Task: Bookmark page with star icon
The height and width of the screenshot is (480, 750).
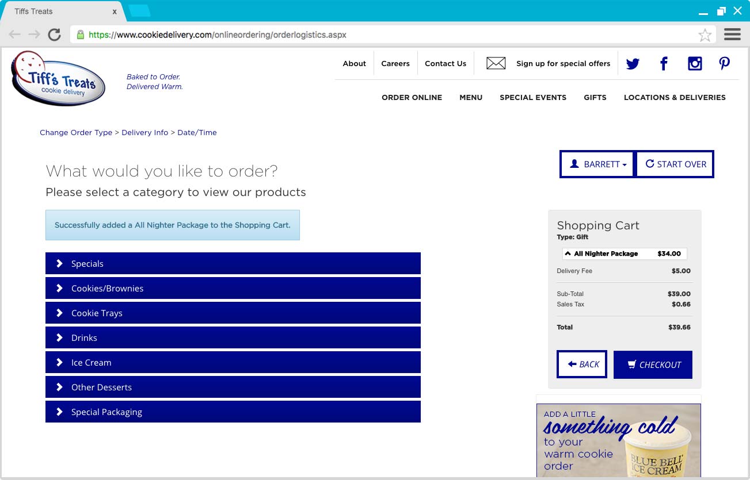Action: [x=705, y=35]
